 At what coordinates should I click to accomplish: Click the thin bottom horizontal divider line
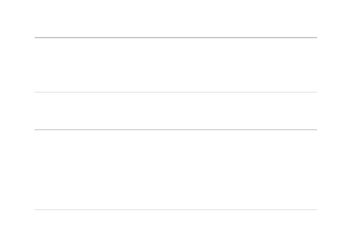176,210
